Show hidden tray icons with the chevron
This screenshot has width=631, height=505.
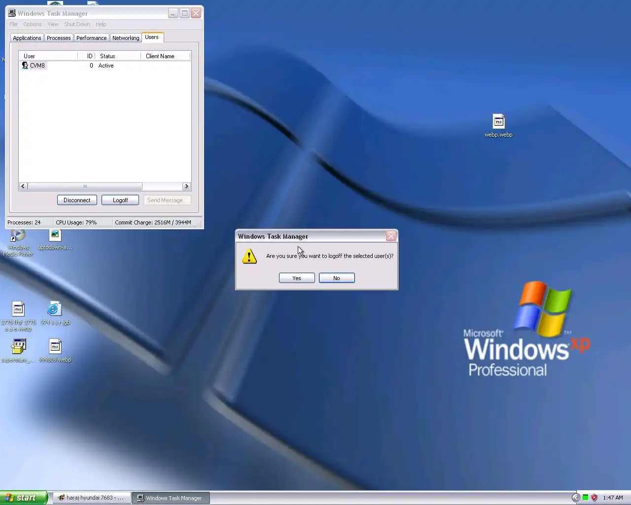click(x=575, y=498)
